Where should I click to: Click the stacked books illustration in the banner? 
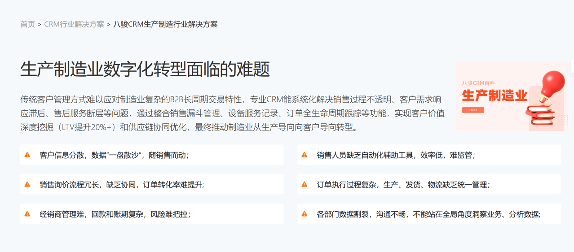pyautogui.click(x=541, y=115)
